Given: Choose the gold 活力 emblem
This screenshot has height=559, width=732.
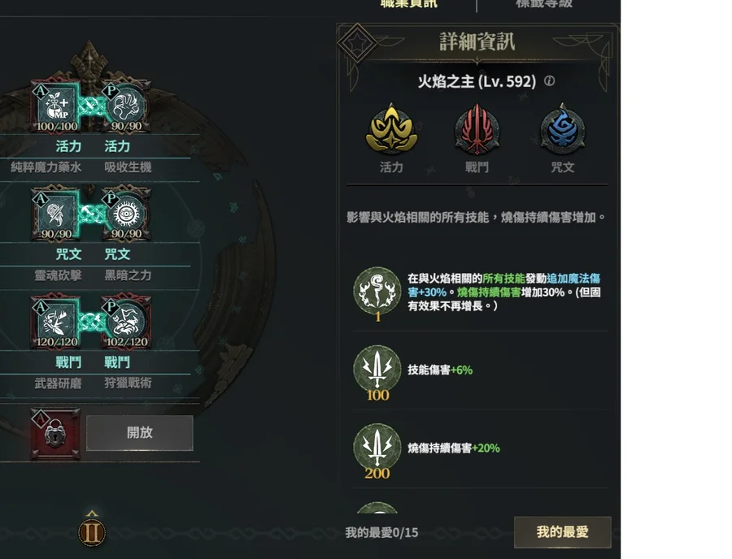Looking at the screenshot, I should (x=391, y=129).
